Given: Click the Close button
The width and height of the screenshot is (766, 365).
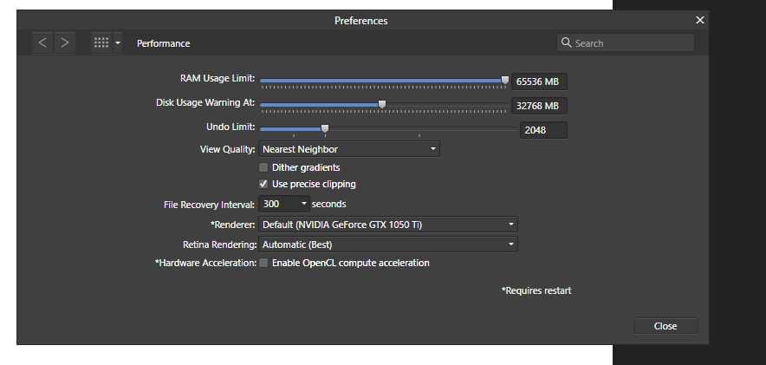Looking at the screenshot, I should [x=665, y=326].
